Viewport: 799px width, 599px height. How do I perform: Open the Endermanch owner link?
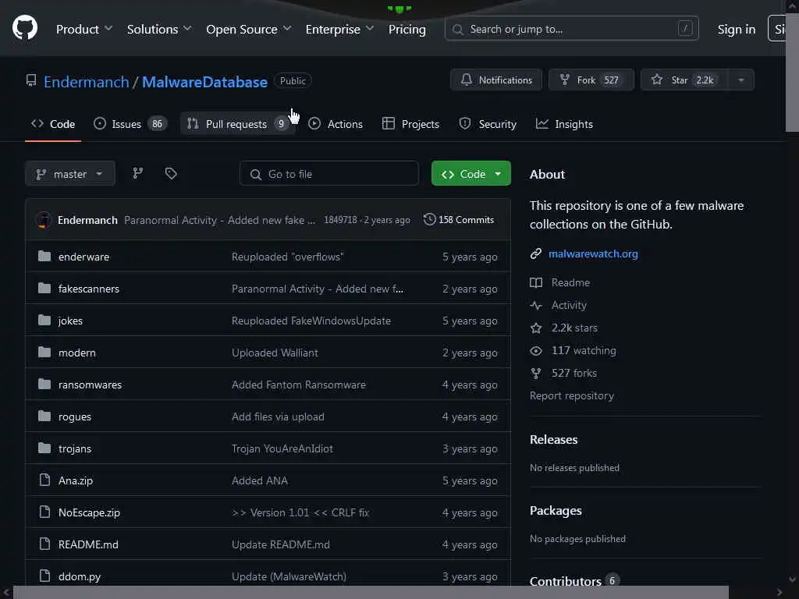tap(86, 81)
